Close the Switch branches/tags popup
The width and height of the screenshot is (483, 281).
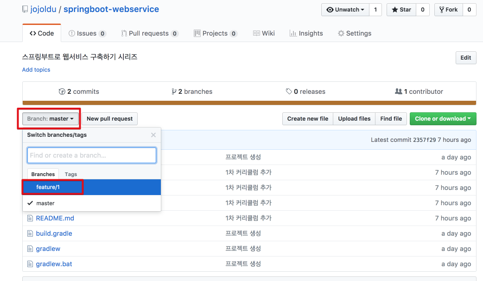click(x=153, y=135)
